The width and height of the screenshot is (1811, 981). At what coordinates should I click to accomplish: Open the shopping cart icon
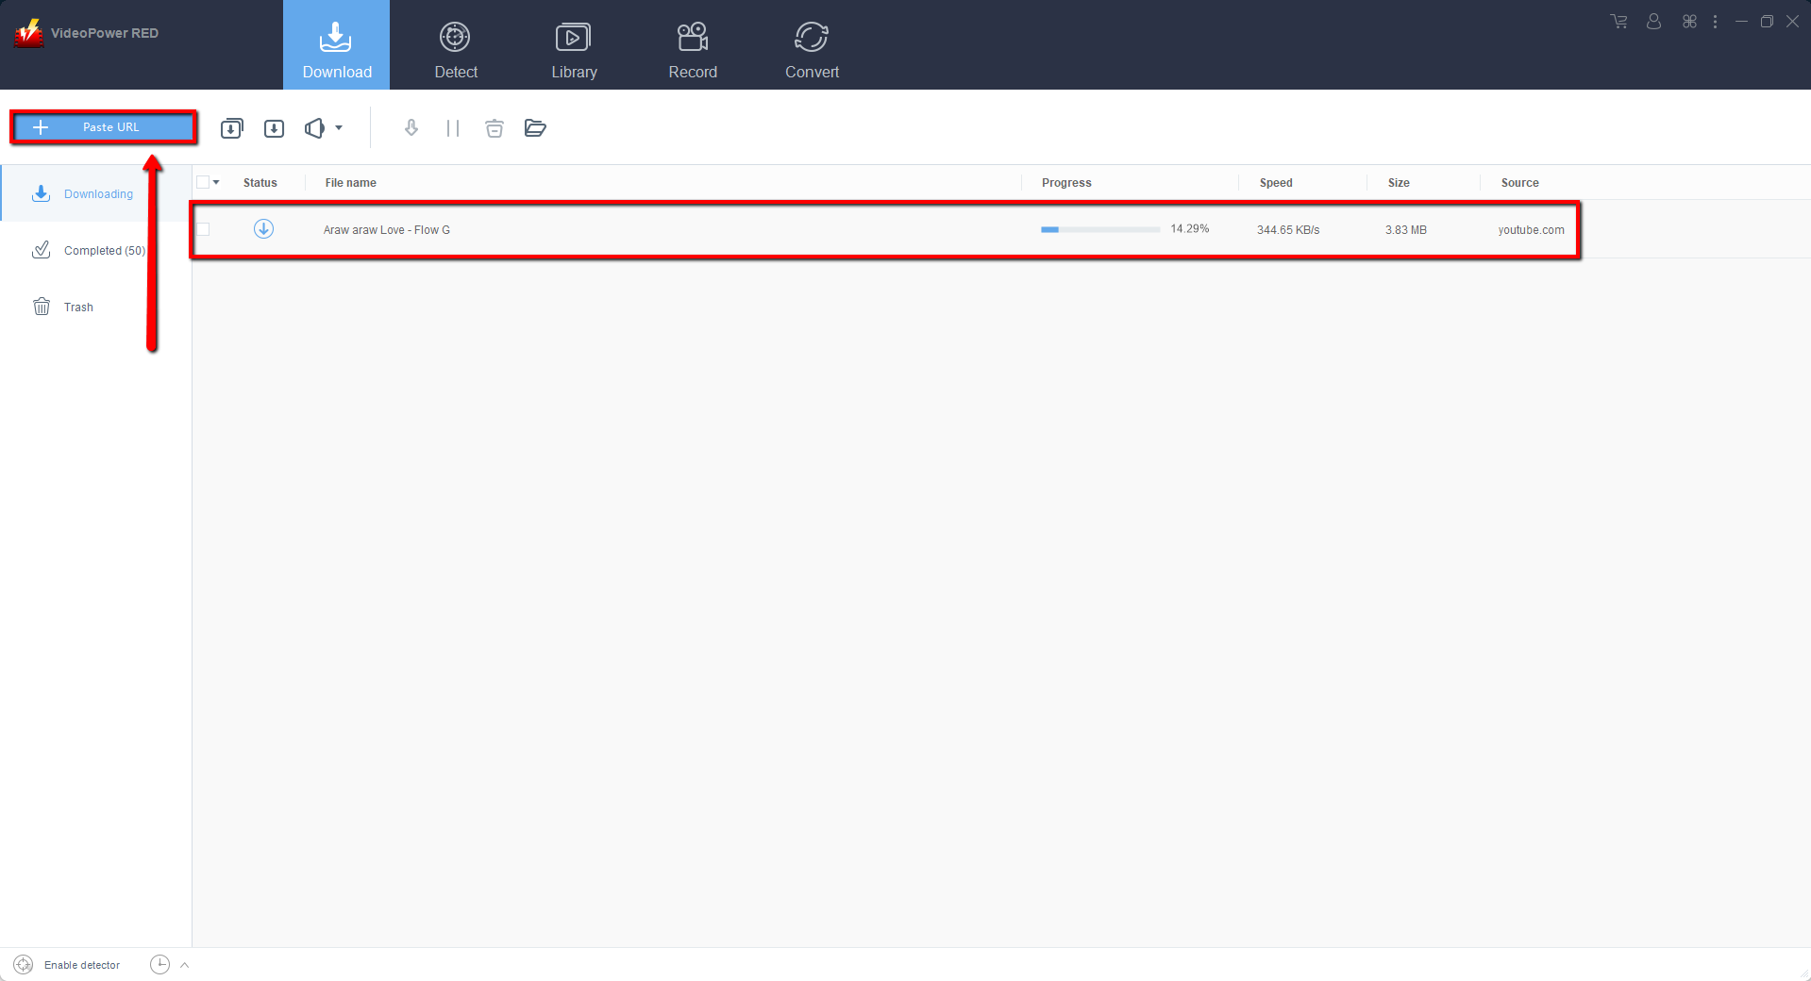click(1618, 22)
